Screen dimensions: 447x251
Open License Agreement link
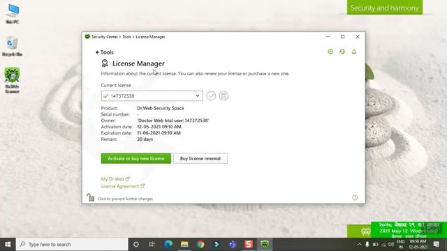(x=123, y=186)
